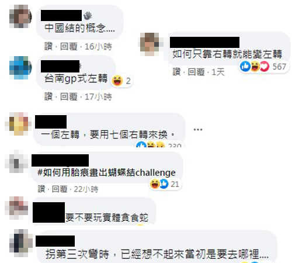The image size is (292, 263).
Task: Click the laughing emoji reaction showing 2
Action: (121, 81)
